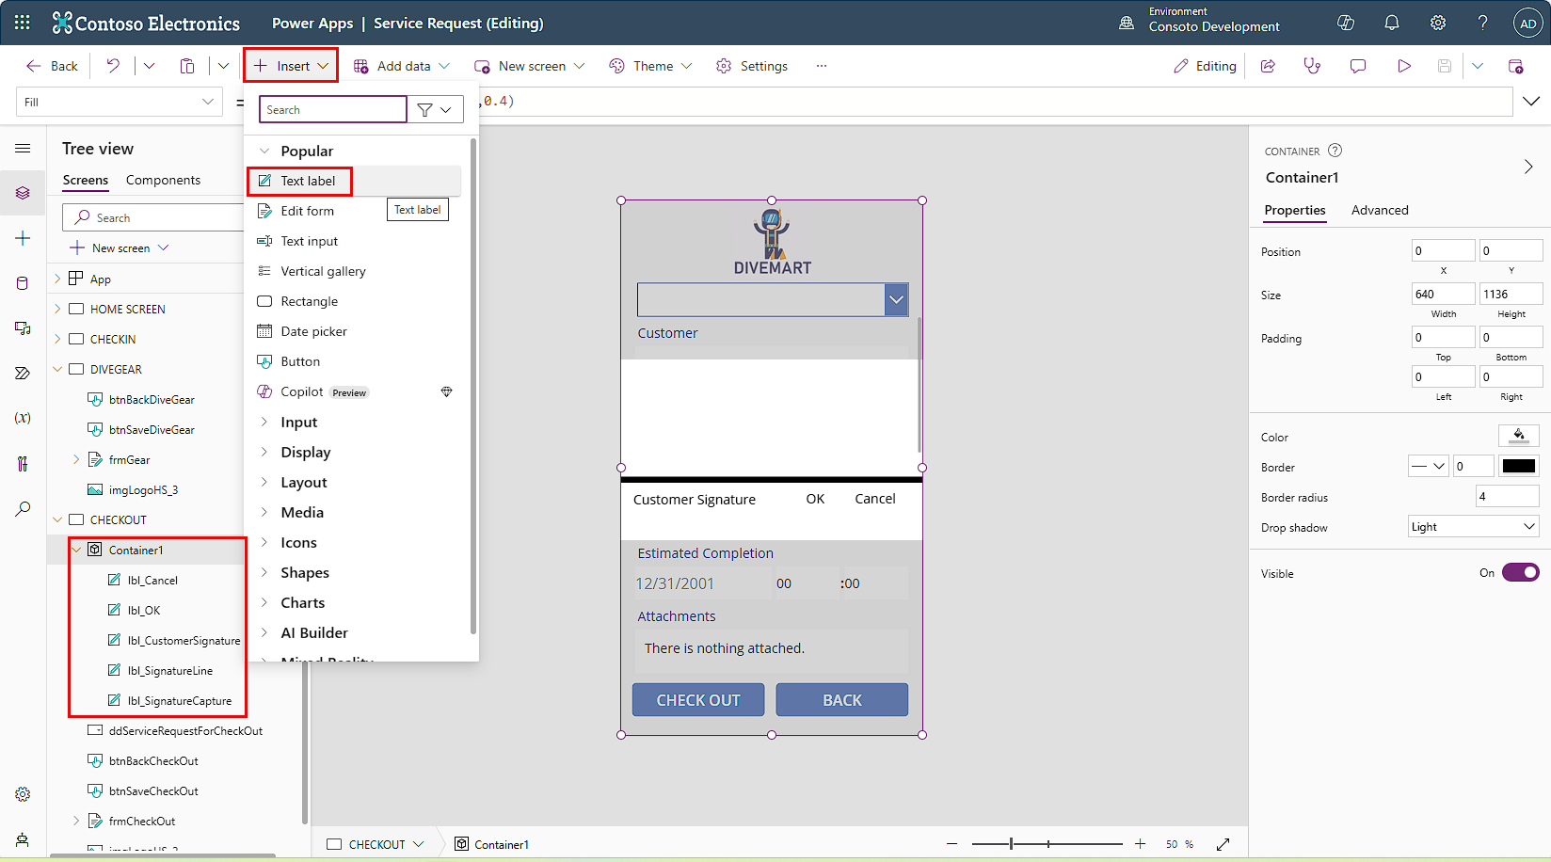Open the formula bar dropdown chevron
The image size is (1551, 862).
point(1532,101)
